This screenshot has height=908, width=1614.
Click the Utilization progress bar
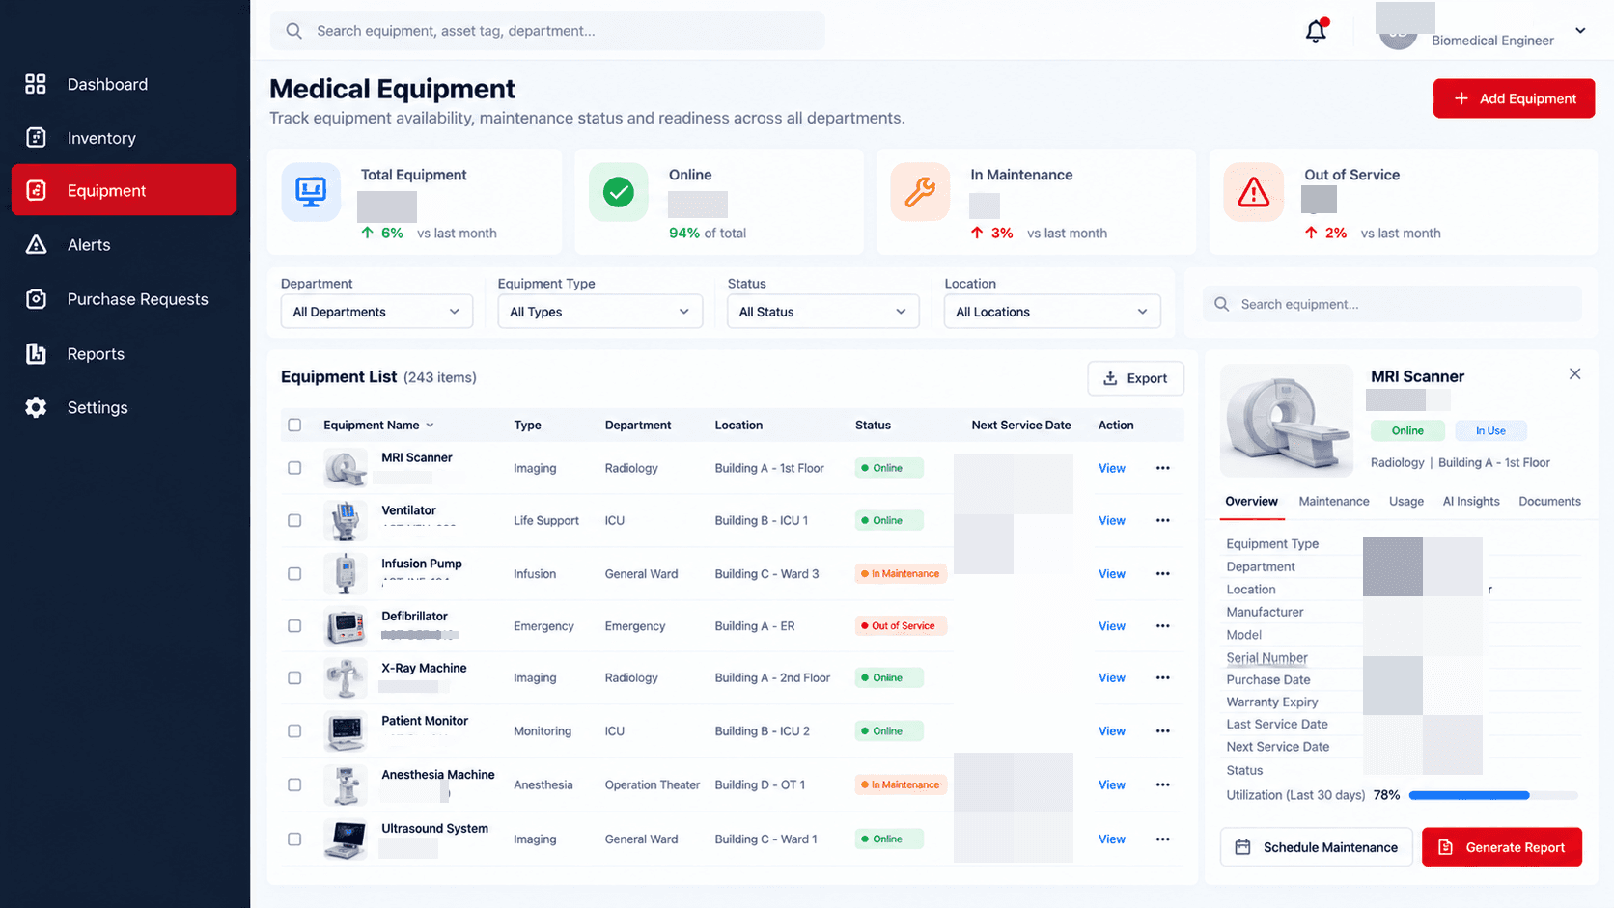1493,795
